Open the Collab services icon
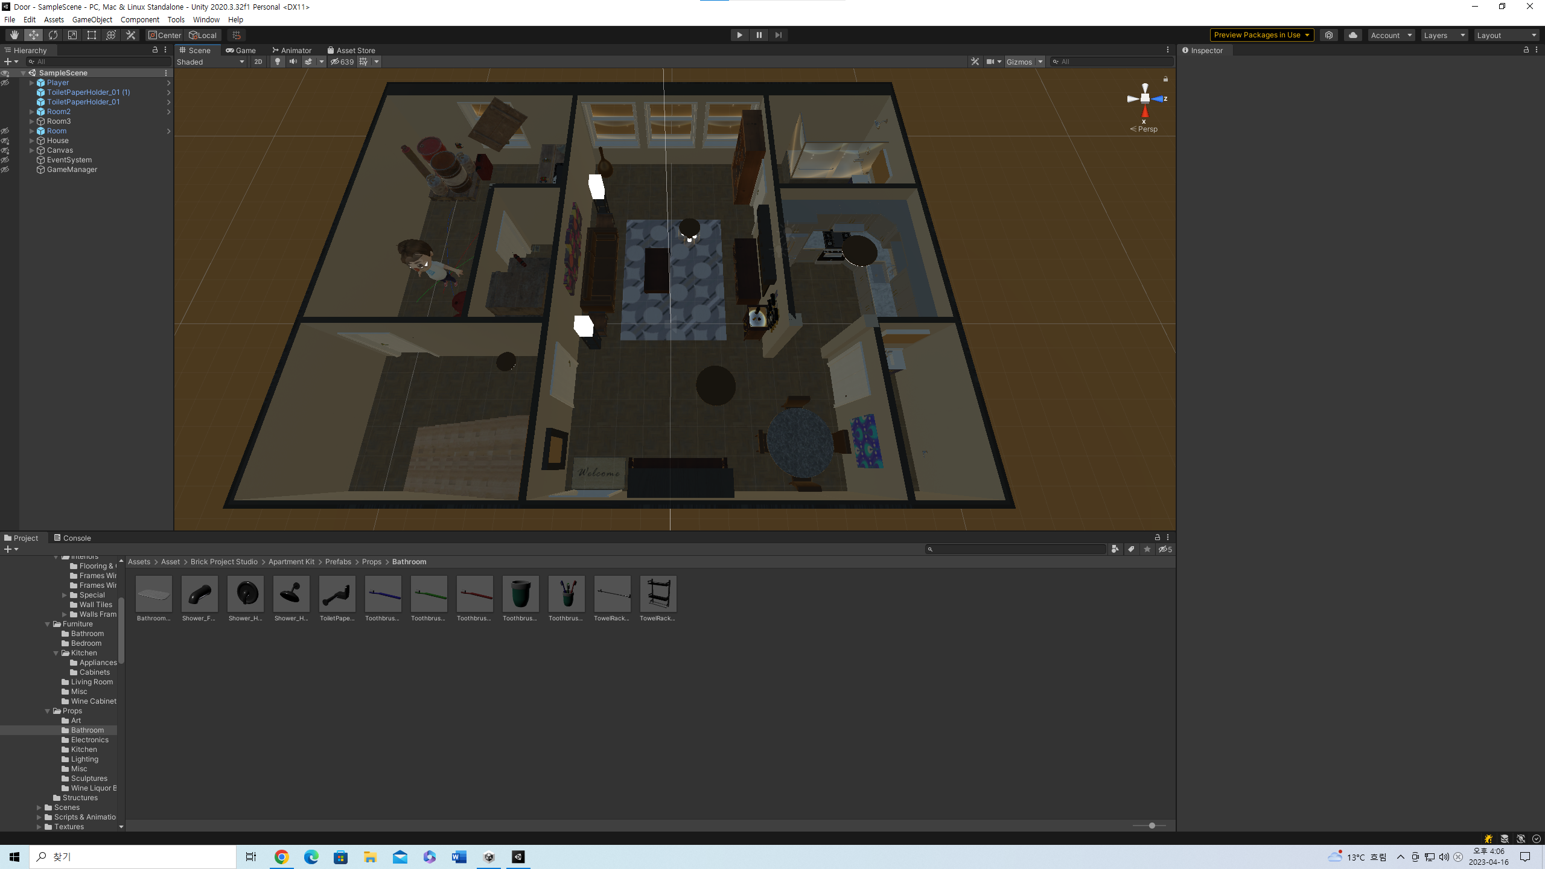This screenshot has height=869, width=1545. coord(1329,35)
